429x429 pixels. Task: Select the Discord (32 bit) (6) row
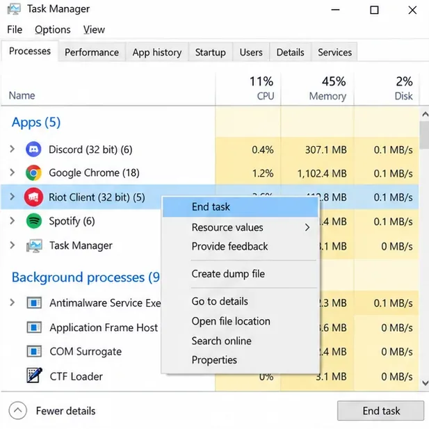209,149
